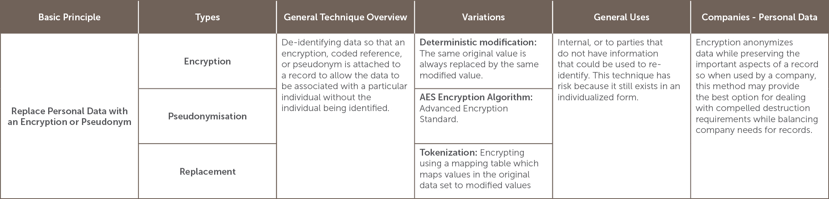Click the same original value description
This screenshot has width=829, height=199.
[479, 64]
